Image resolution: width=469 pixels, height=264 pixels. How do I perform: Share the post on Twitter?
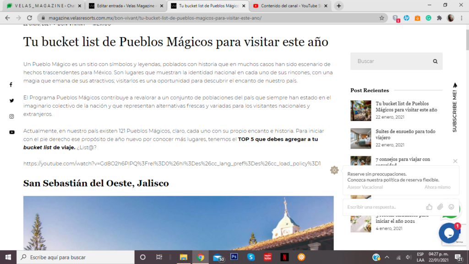[x=11, y=100]
